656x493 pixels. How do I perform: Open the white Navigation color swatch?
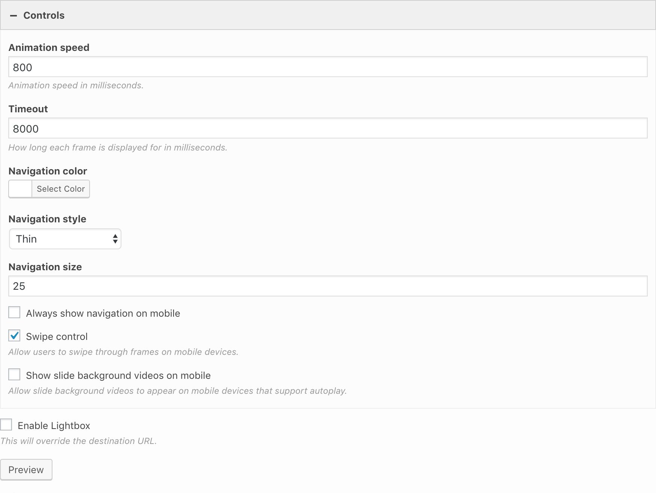pyautogui.click(x=20, y=189)
